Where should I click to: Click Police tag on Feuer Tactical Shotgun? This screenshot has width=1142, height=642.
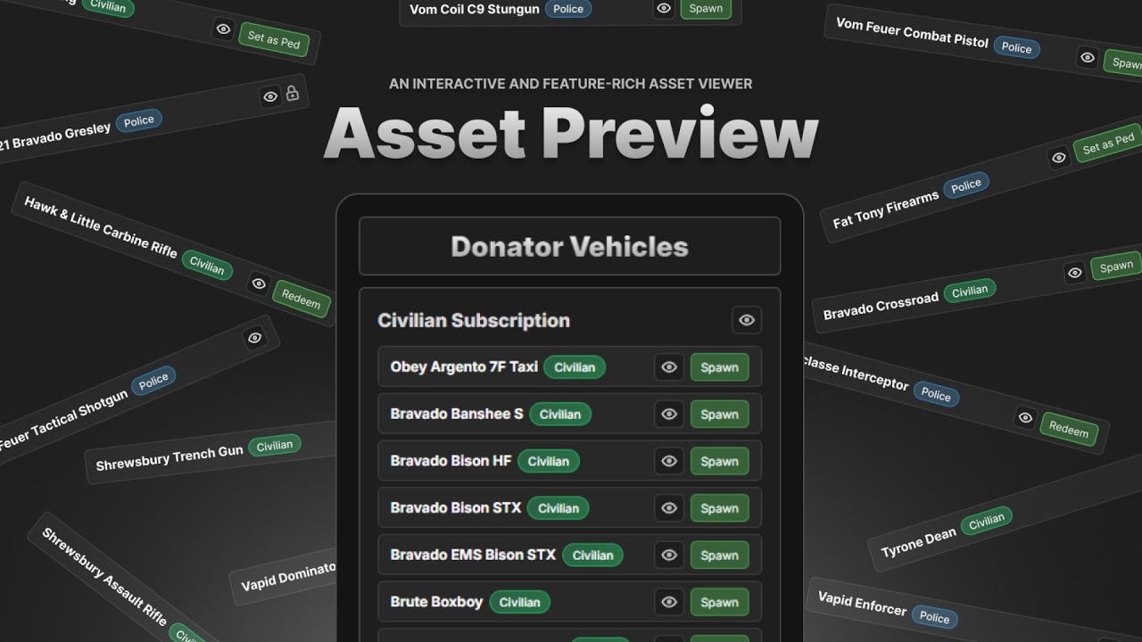153,381
